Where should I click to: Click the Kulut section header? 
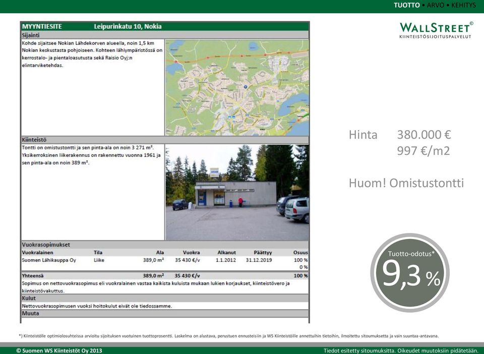[165, 299]
